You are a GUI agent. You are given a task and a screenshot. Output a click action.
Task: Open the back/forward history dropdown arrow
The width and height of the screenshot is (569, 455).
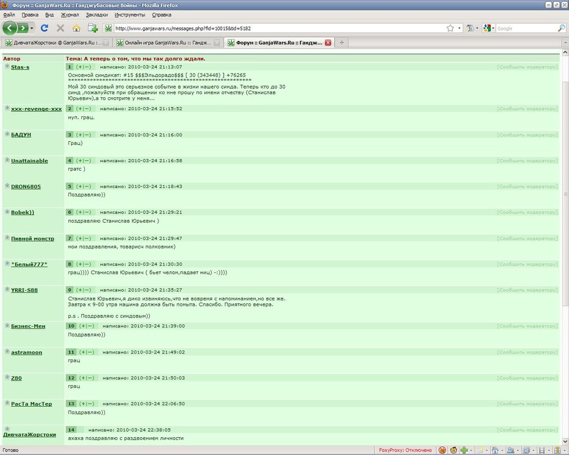tap(32, 28)
